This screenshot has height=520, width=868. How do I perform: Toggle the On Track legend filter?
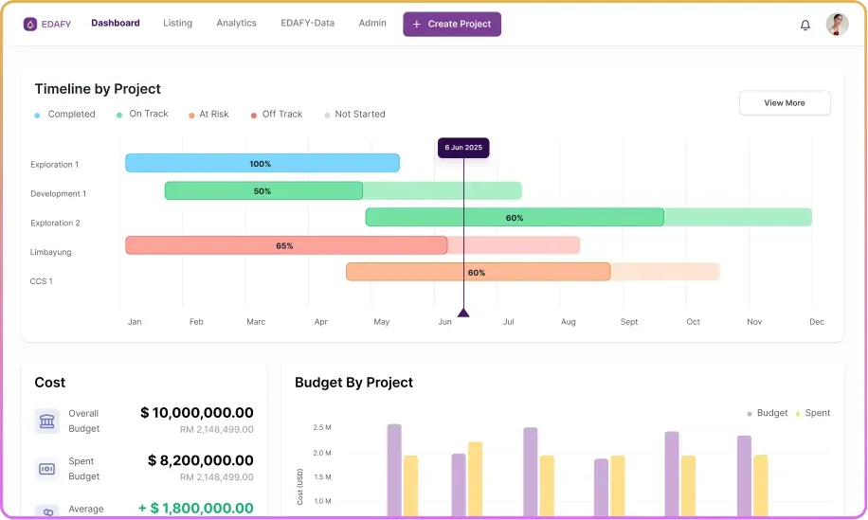pos(142,115)
